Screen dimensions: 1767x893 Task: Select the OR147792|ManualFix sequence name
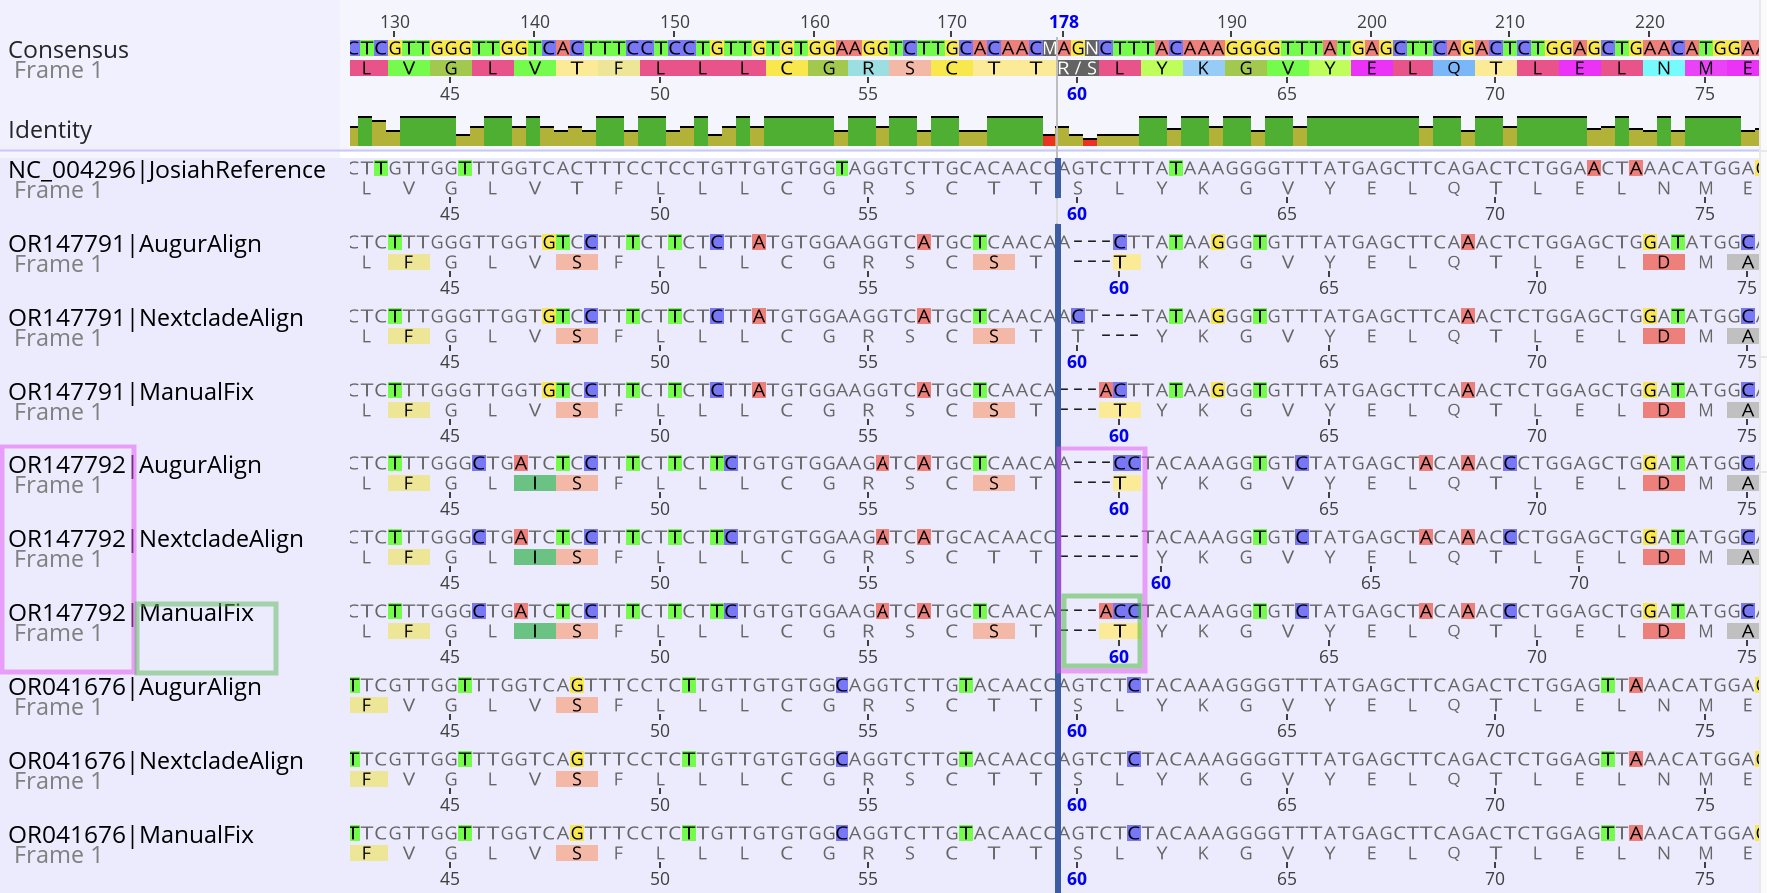click(x=131, y=613)
